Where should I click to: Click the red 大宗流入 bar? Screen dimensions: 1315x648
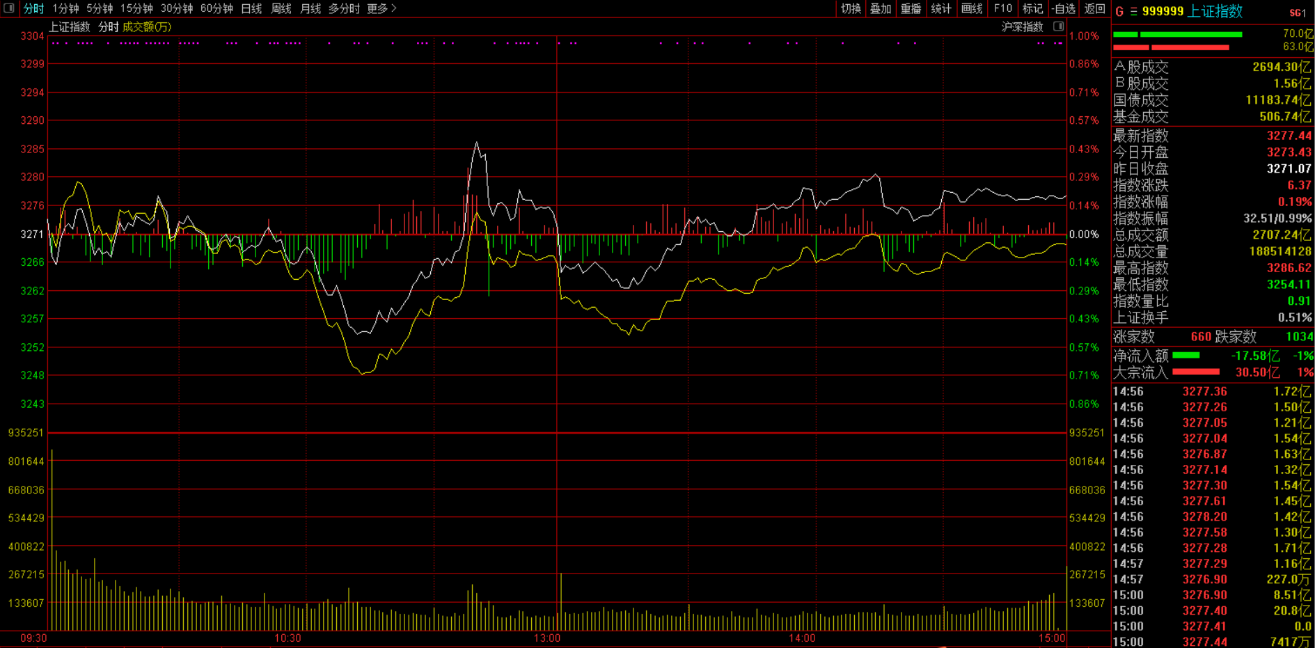click(1196, 372)
